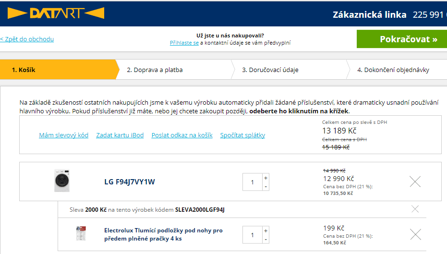Click Spočítat splátky link
Image resolution: width=447 pixels, height=254 pixels.
coord(242,135)
